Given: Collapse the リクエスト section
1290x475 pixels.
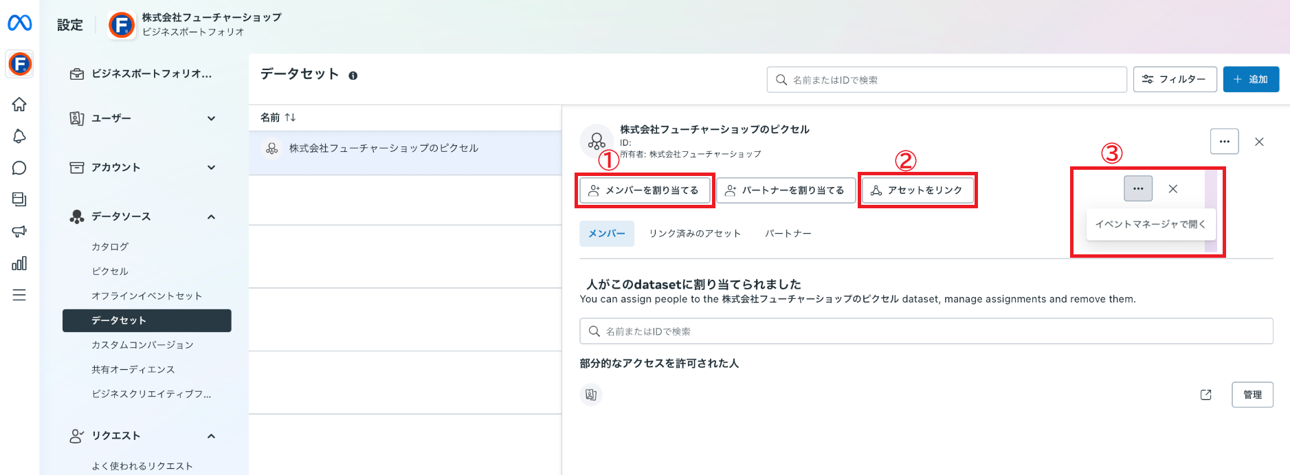Looking at the screenshot, I should (x=212, y=436).
